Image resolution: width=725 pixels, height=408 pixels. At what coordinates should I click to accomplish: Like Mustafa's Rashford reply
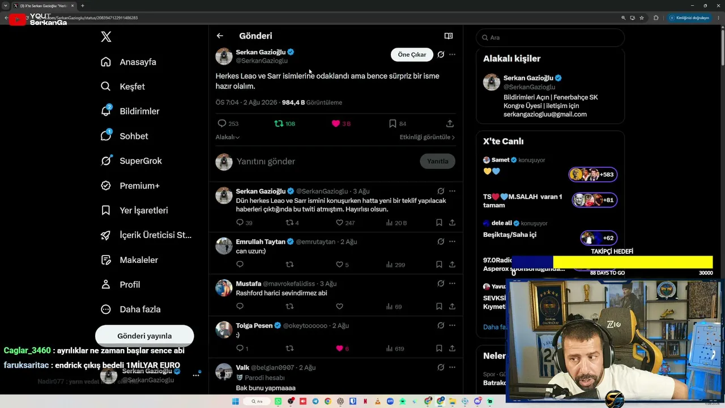pyautogui.click(x=339, y=307)
